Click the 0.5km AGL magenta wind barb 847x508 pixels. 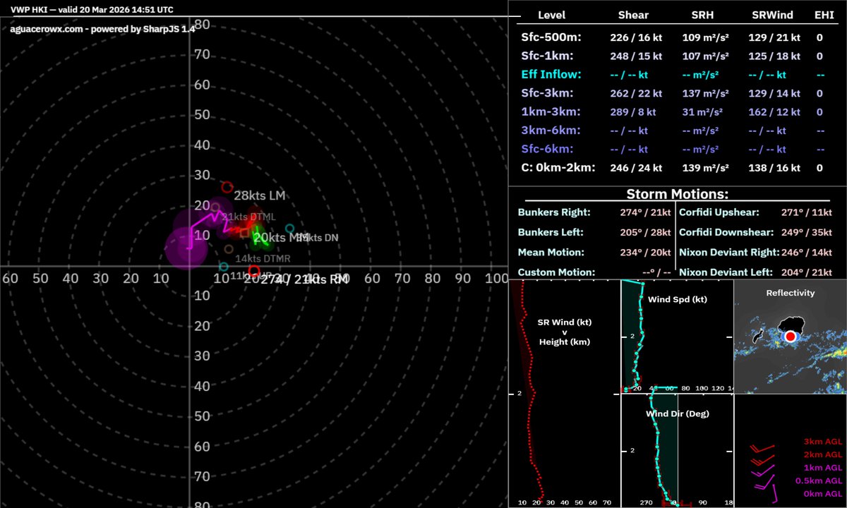coord(764,483)
